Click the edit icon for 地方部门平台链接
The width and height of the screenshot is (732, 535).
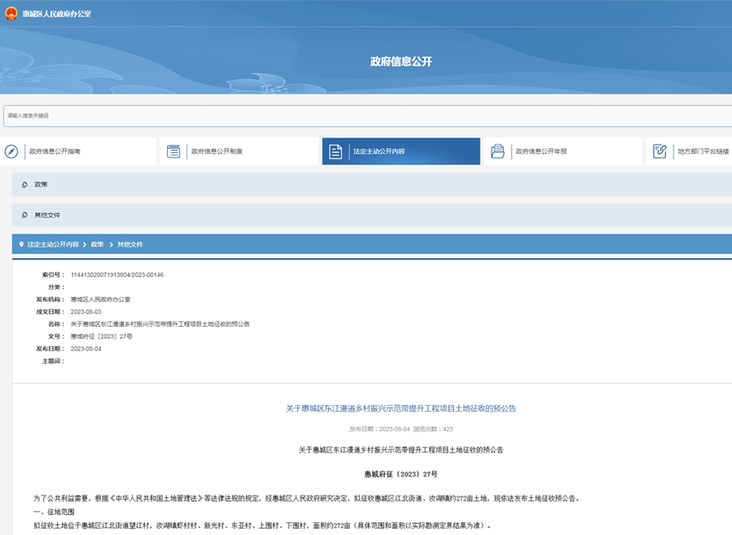point(661,151)
